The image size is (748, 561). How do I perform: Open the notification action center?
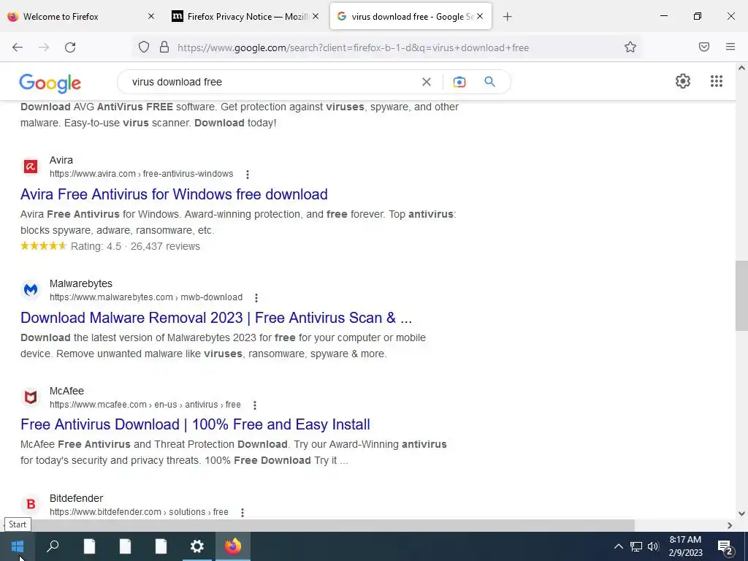(725, 546)
